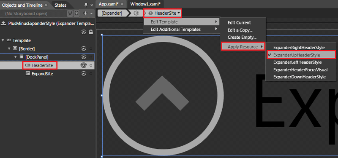Apply ExpanderHeaderFocusVisual resource
This screenshot has height=158, width=338.
coord(301,70)
